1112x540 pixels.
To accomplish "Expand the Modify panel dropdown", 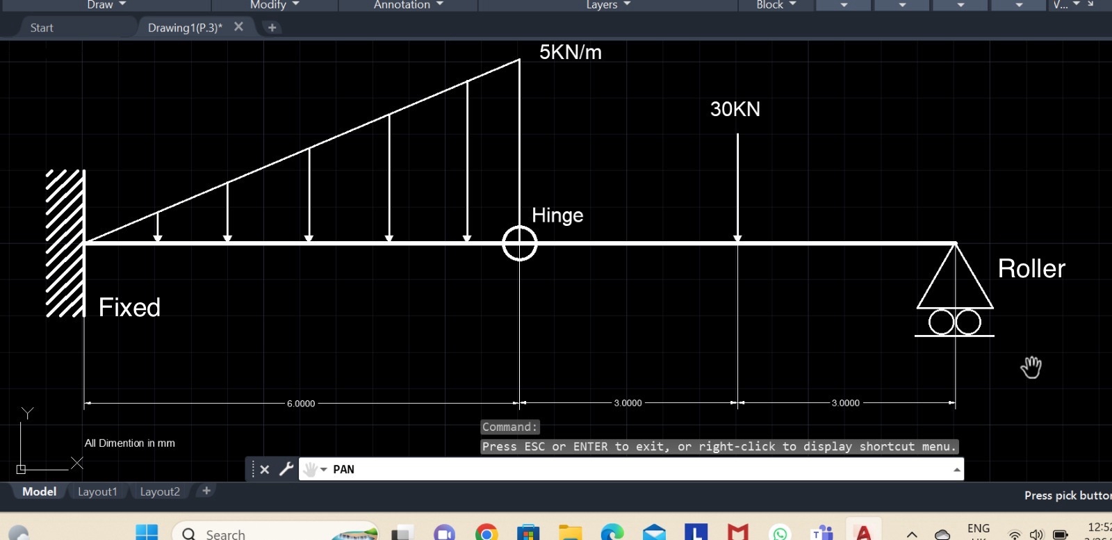I will pos(275,5).
